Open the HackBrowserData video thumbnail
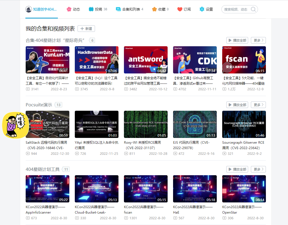The width and height of the screenshot is (288, 225). point(97,60)
